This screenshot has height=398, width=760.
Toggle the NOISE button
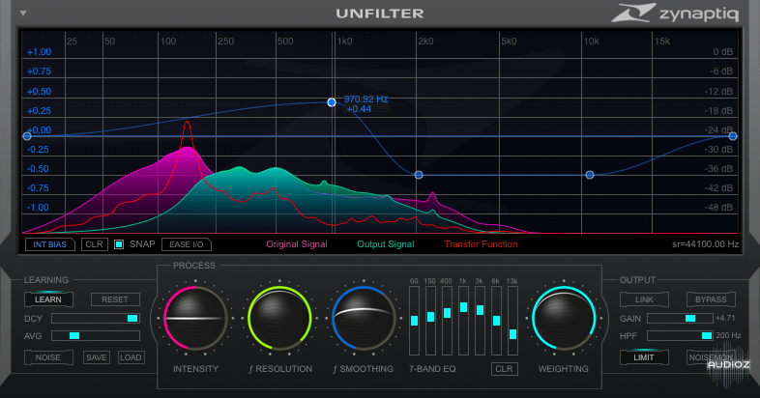pos(48,357)
